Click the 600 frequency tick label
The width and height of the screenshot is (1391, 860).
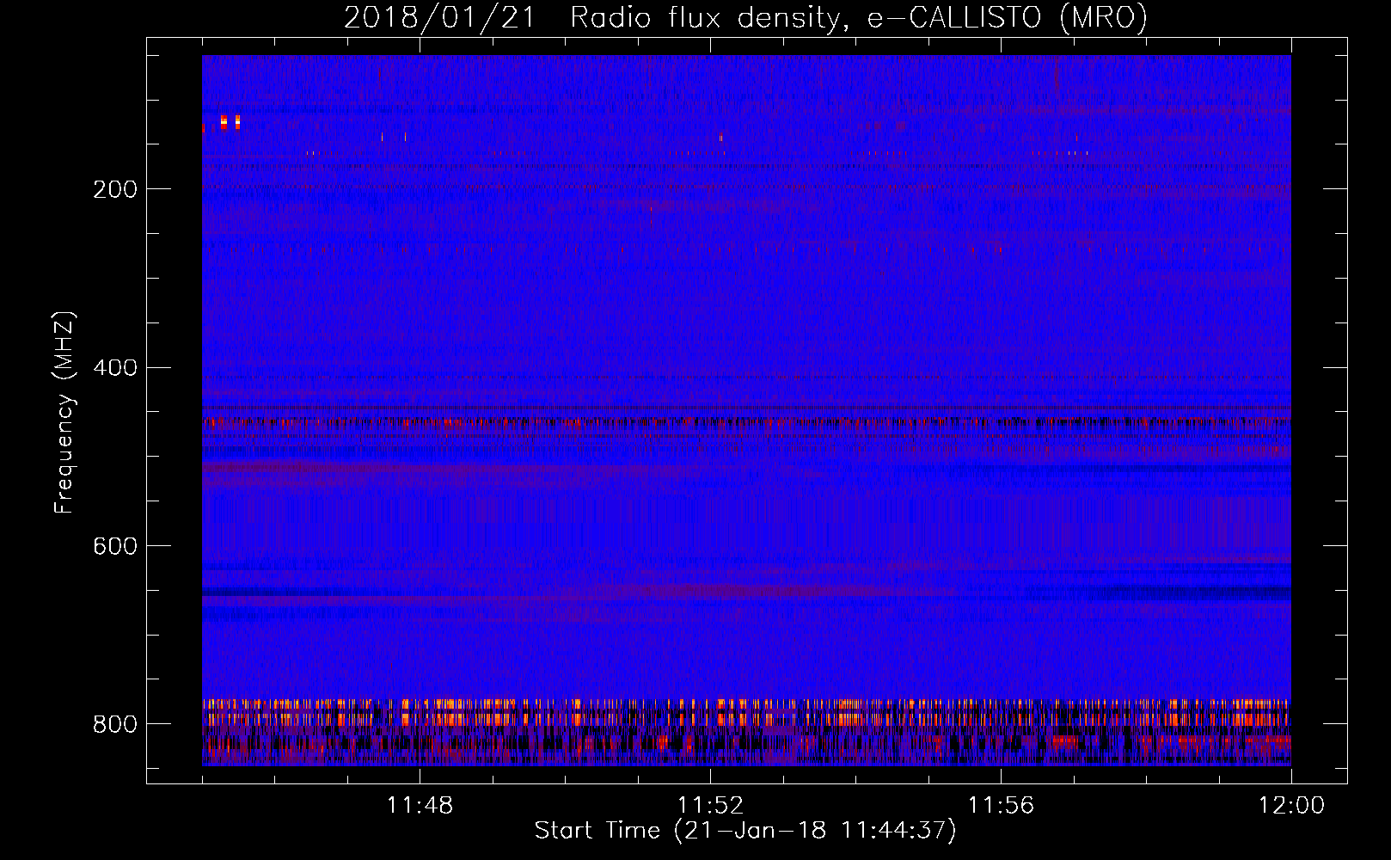point(114,546)
